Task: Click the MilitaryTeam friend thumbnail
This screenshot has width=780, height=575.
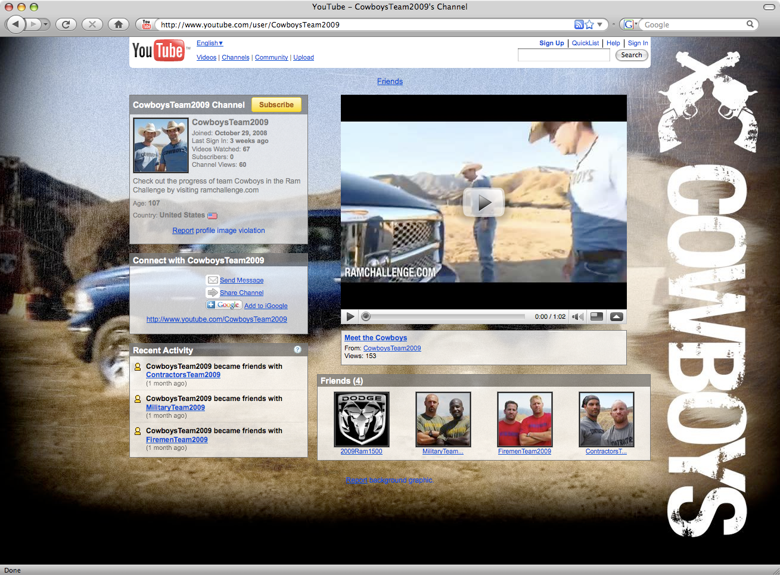Action: [x=443, y=419]
